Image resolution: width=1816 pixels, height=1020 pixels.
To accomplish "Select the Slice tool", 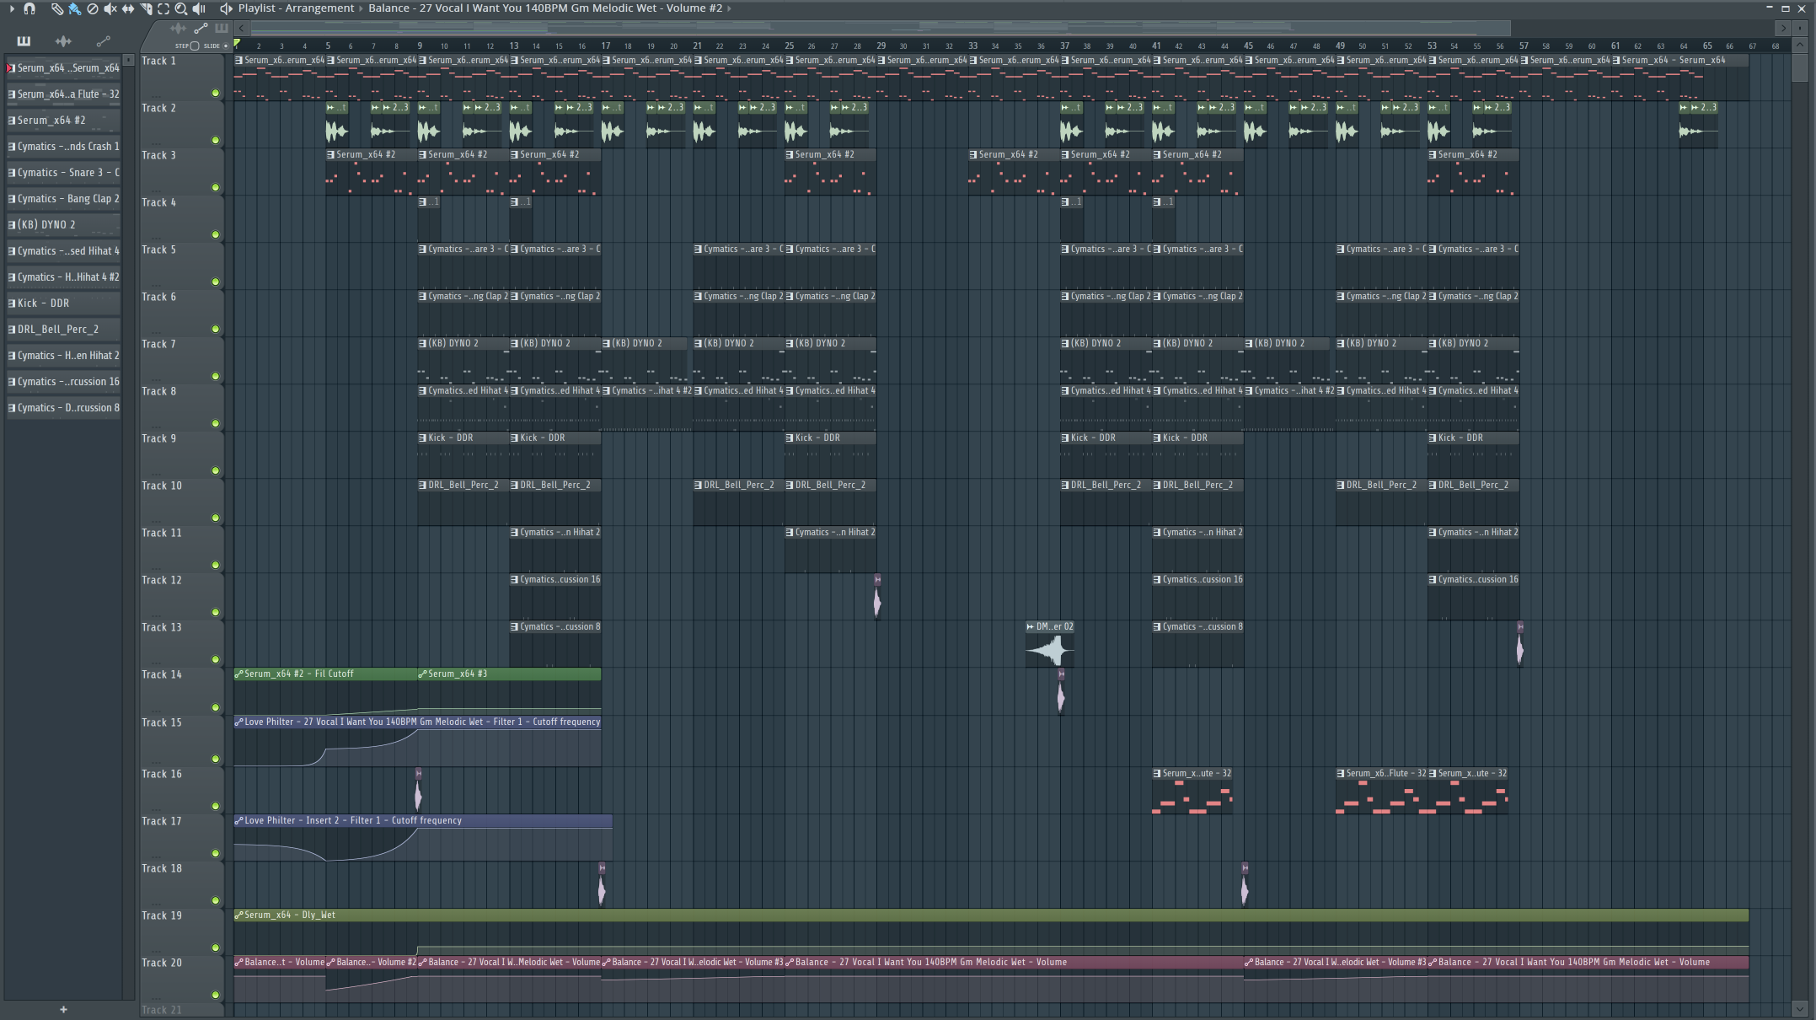I will coord(146,8).
